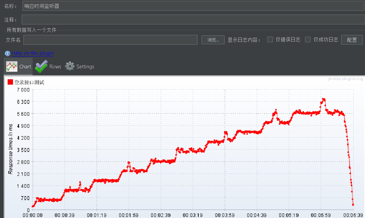This screenshot has height=218, width=365.
Task: Click the 7 000 y-axis label
Action: pyautogui.click(x=23, y=90)
